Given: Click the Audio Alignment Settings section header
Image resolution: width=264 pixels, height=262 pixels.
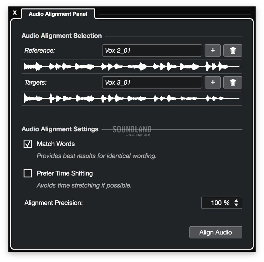Looking at the screenshot, I should click(x=60, y=129).
